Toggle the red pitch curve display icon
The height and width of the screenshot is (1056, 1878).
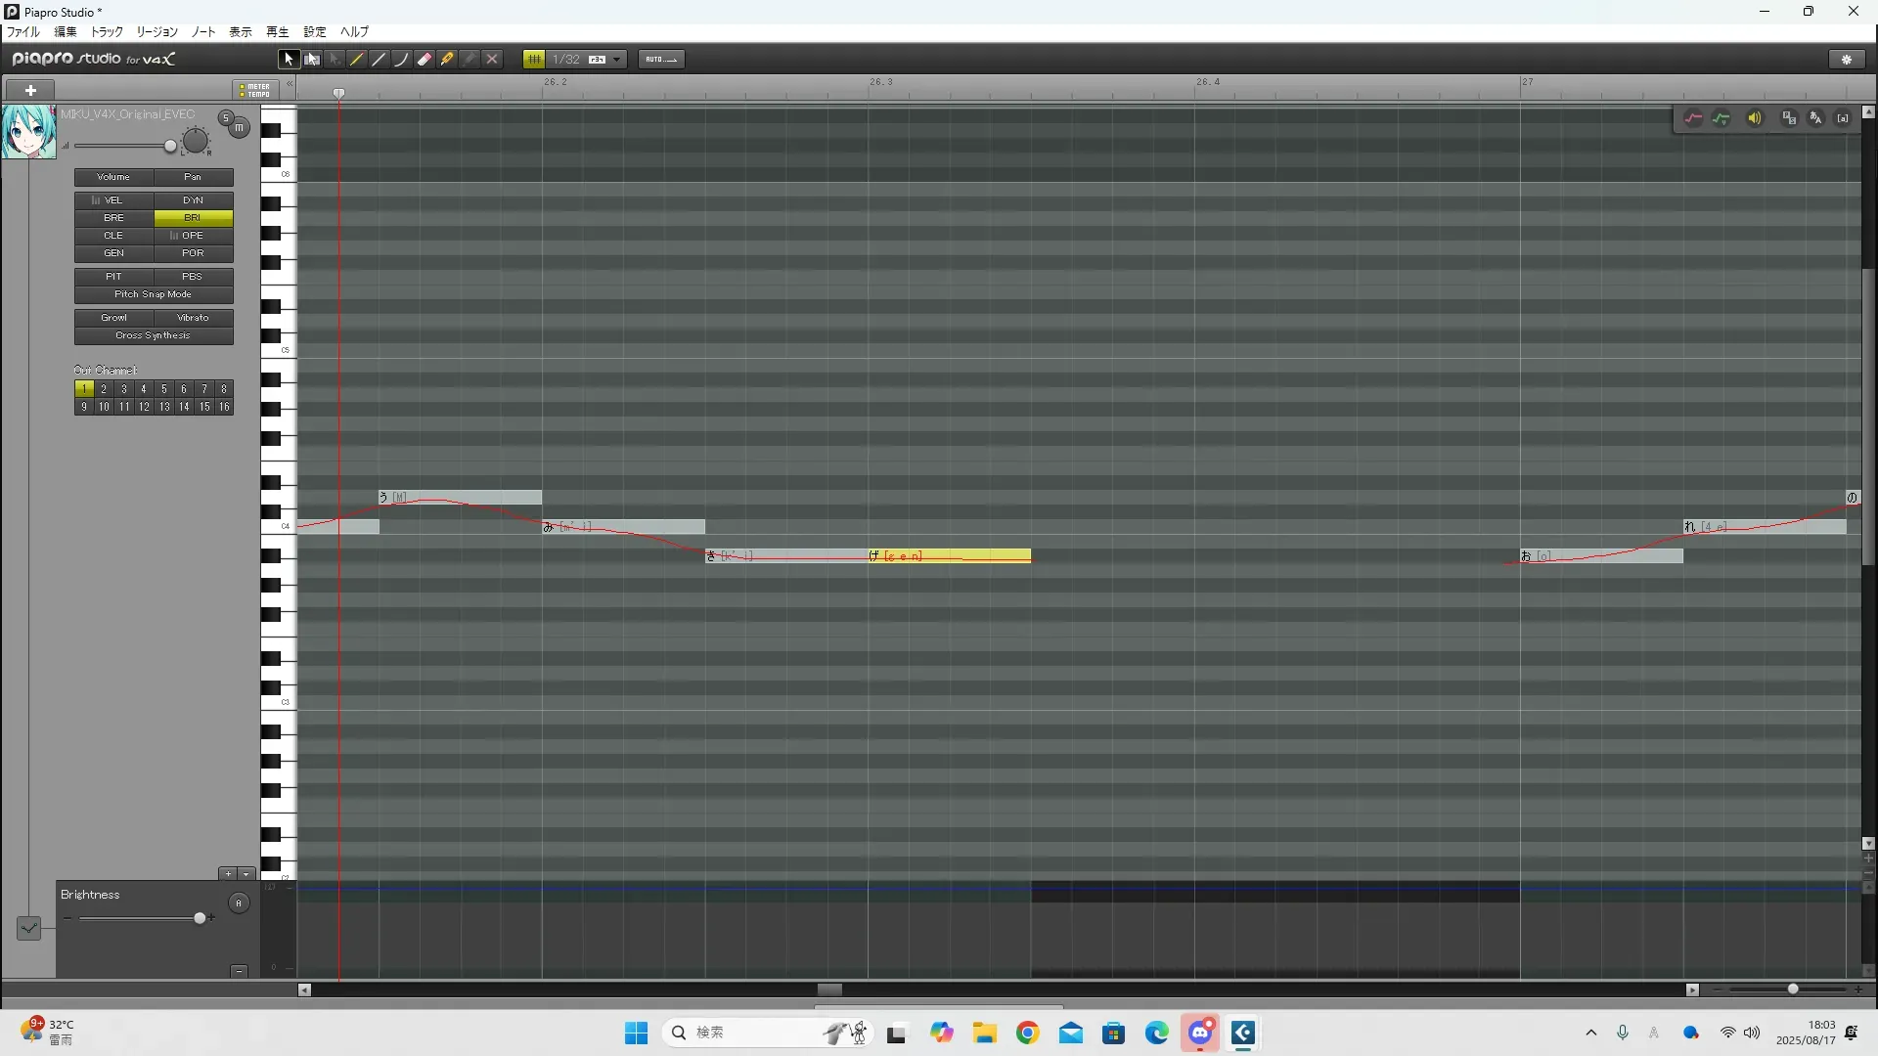click(1693, 118)
